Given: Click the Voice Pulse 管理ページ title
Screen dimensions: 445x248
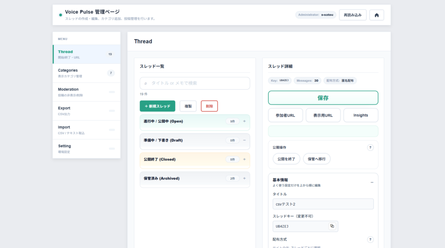Looking at the screenshot, I should pos(92,12).
